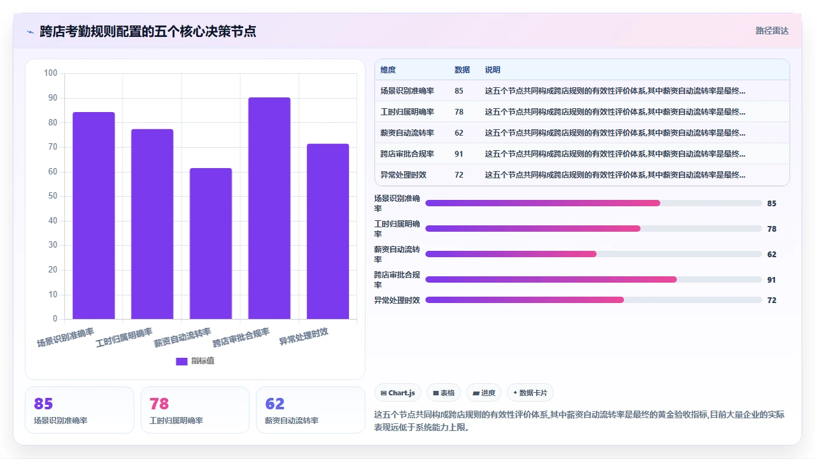Click the 数据卡片 tag

tap(530, 393)
